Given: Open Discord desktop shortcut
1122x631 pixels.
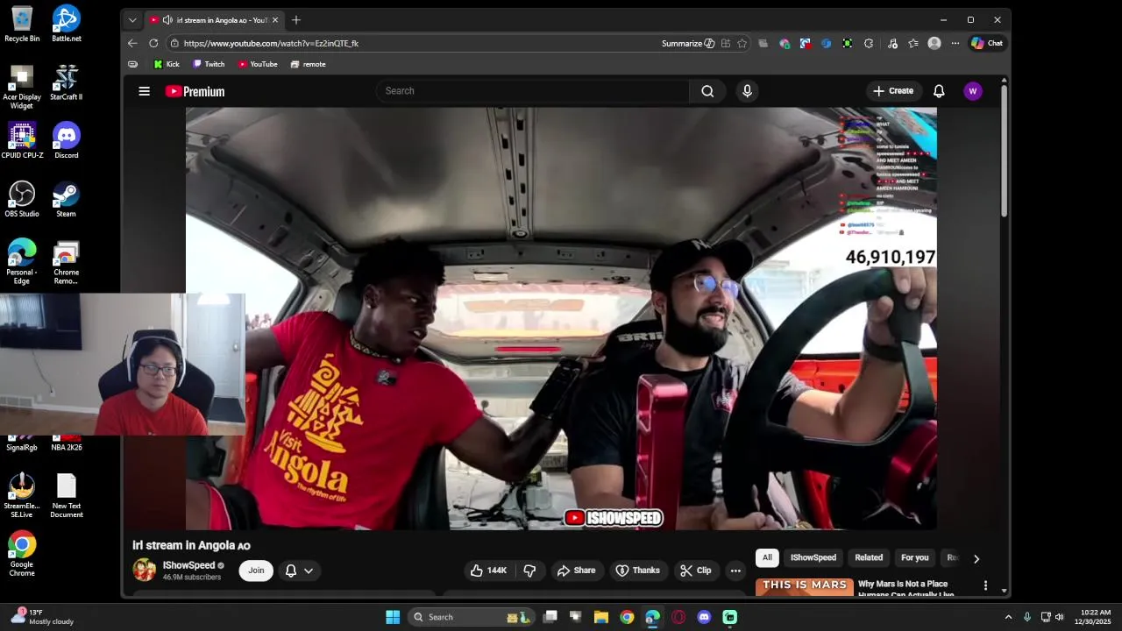Looking at the screenshot, I should tap(67, 140).
